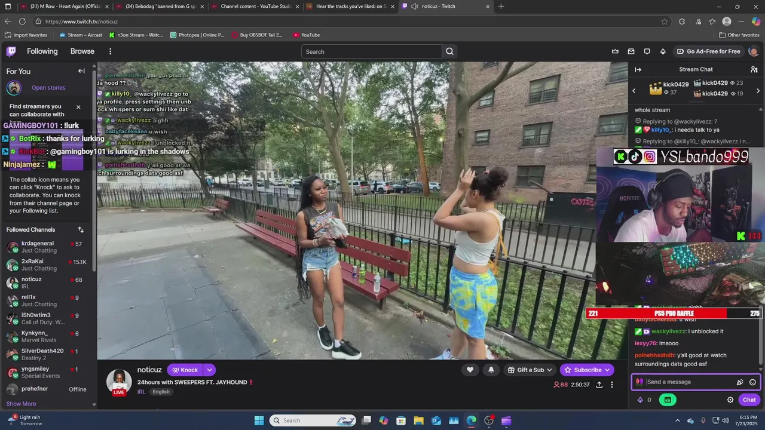
Task: Open the Whispers speech bubble icon
Action: click(647, 51)
